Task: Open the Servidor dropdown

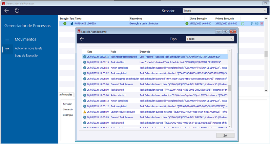Action: (x=225, y=11)
